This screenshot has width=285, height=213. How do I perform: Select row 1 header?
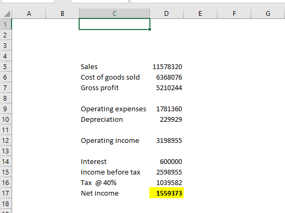pyautogui.click(x=5, y=24)
